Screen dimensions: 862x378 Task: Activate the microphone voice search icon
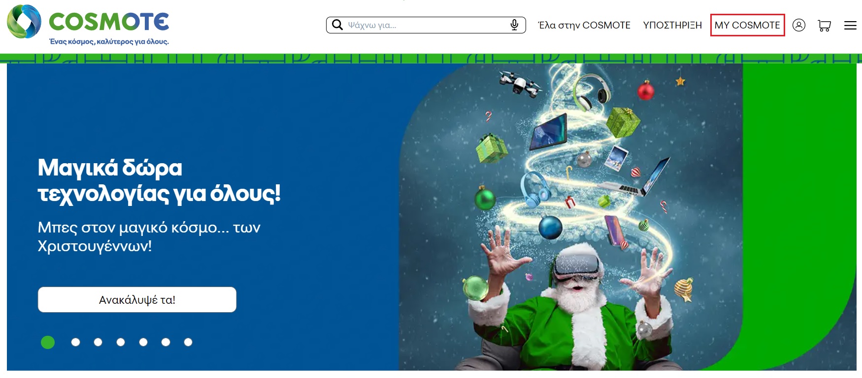click(x=514, y=25)
